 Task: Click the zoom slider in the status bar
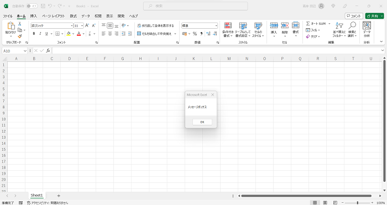pos(358,203)
